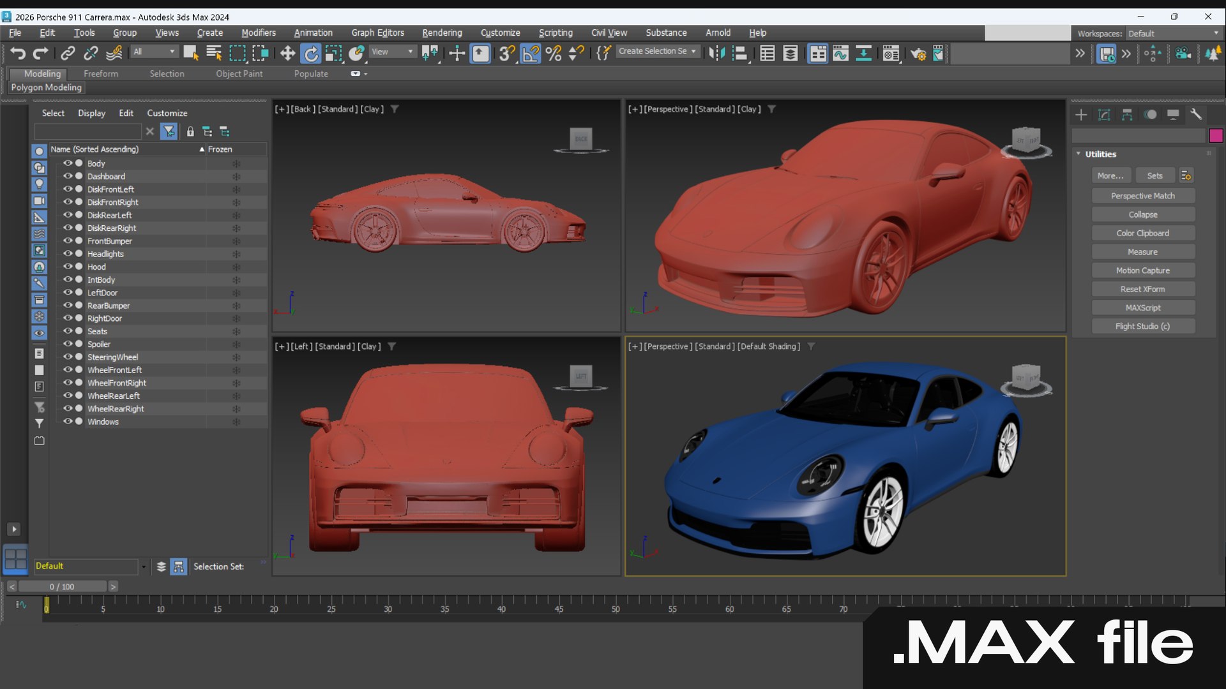Screen dimensions: 1226x689
Task: Click the Redo arrow icon
Action: coord(41,54)
